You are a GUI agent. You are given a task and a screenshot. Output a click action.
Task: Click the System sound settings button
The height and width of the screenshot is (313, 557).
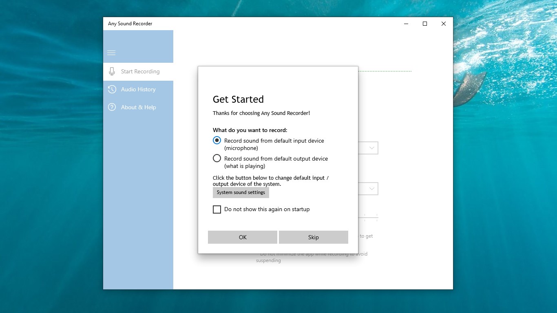(x=241, y=192)
